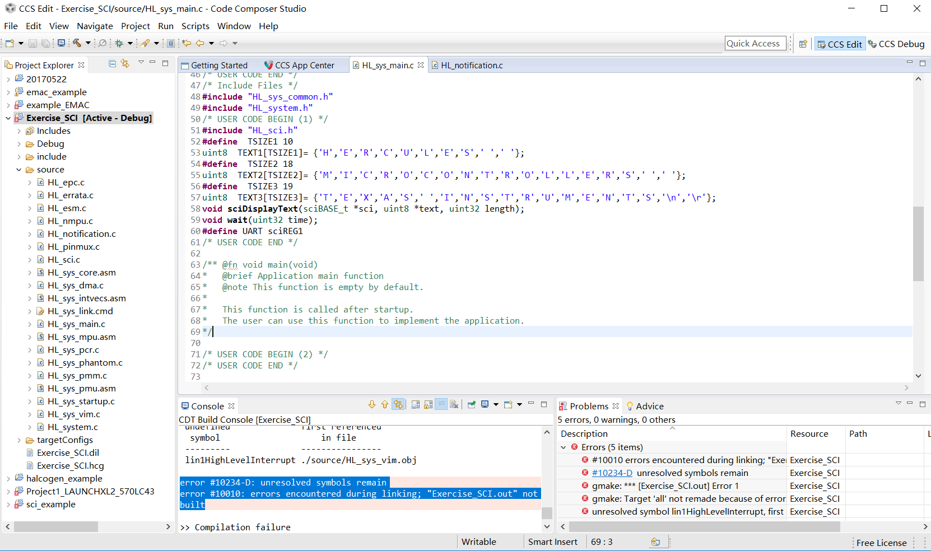Image resolution: width=931 pixels, height=551 pixels.
Task: Collapse all projects in Project Explorer
Action: coord(113,64)
